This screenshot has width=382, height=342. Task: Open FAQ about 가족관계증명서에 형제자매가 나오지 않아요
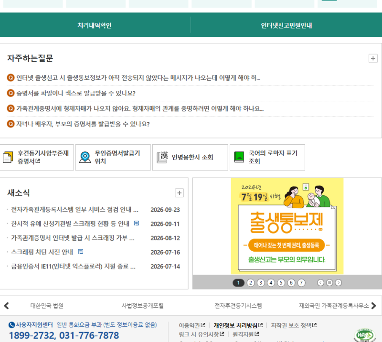tap(140, 108)
